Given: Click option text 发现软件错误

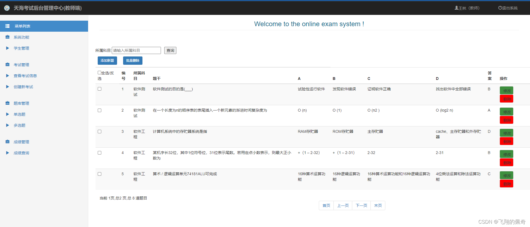Looking at the screenshot, I should tap(344, 89).
